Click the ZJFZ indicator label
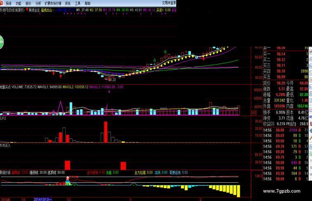This screenshot has width=312, height=201. [3, 118]
